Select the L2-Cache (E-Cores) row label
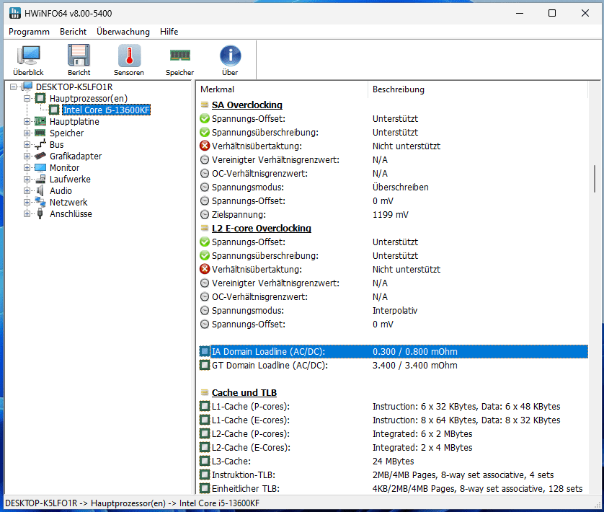This screenshot has height=512, width=604. point(251,448)
